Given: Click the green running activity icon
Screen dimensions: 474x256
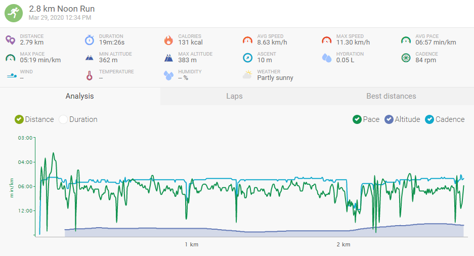Looking at the screenshot, I should [x=14, y=13].
